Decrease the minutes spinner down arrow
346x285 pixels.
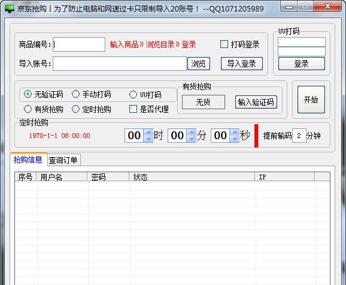point(192,139)
